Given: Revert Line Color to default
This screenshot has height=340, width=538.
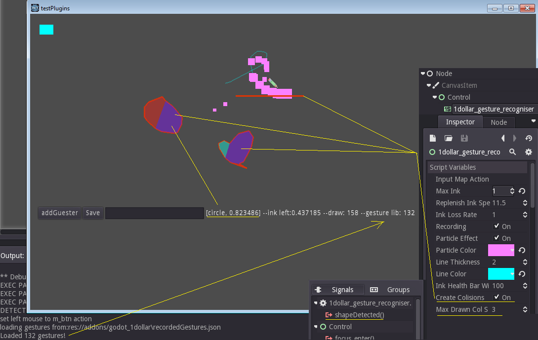Looking at the screenshot, I should [x=522, y=274].
